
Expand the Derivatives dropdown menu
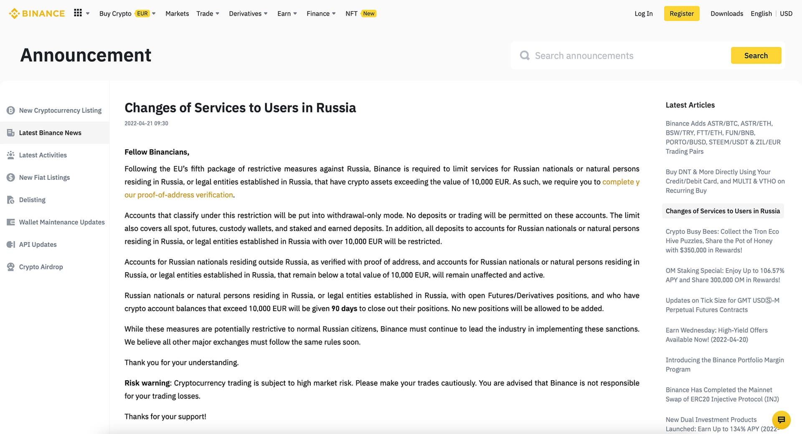[248, 14]
